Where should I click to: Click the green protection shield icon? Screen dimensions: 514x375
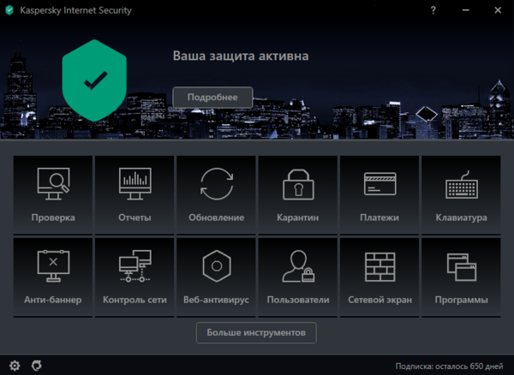[94, 80]
